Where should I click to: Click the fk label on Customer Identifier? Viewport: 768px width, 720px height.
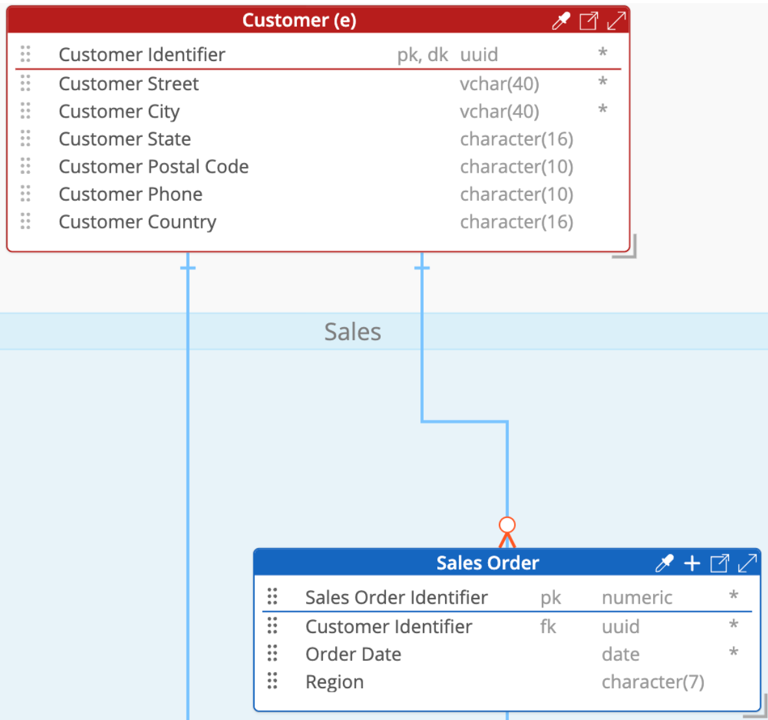coord(548,627)
